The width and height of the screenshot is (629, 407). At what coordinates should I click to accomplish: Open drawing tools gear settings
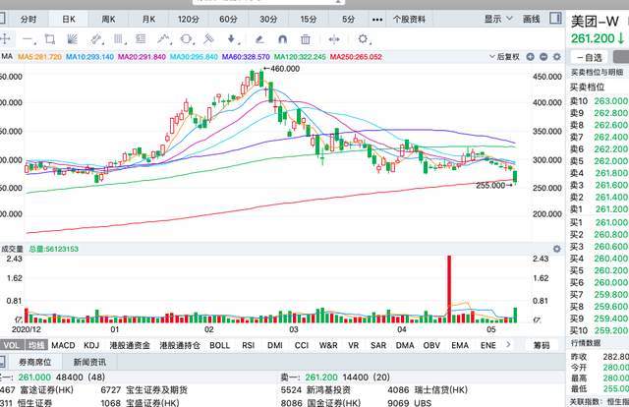tap(363, 39)
